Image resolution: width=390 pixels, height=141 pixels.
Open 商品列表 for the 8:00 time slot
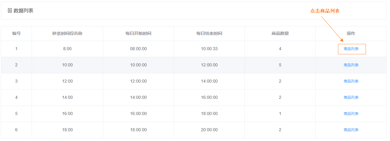(x=351, y=49)
